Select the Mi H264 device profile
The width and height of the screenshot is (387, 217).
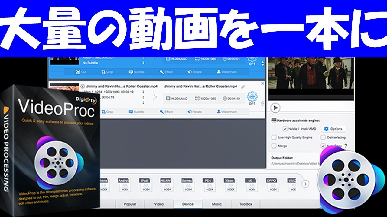point(252,185)
